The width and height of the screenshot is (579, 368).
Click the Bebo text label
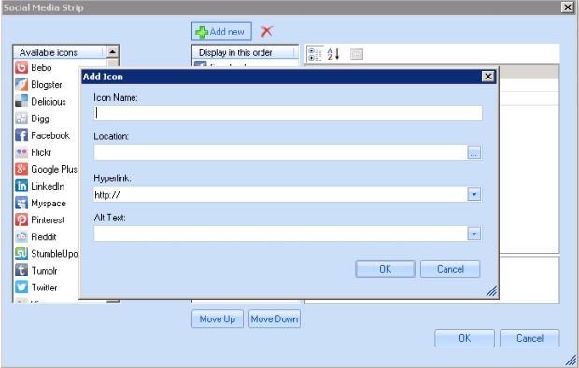click(41, 67)
